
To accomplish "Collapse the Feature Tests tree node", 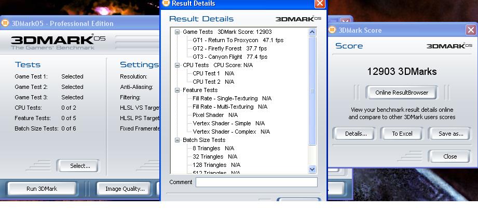I will click(177, 90).
